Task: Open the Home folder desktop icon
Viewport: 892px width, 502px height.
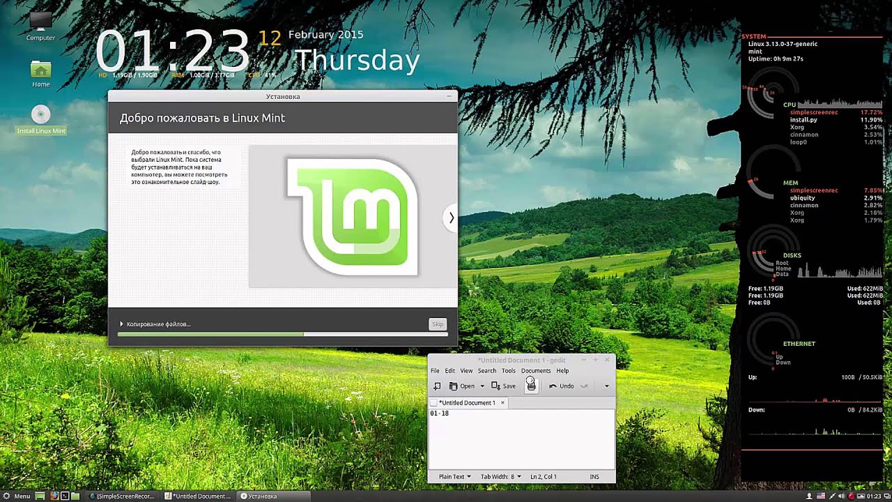Action: tap(40, 73)
